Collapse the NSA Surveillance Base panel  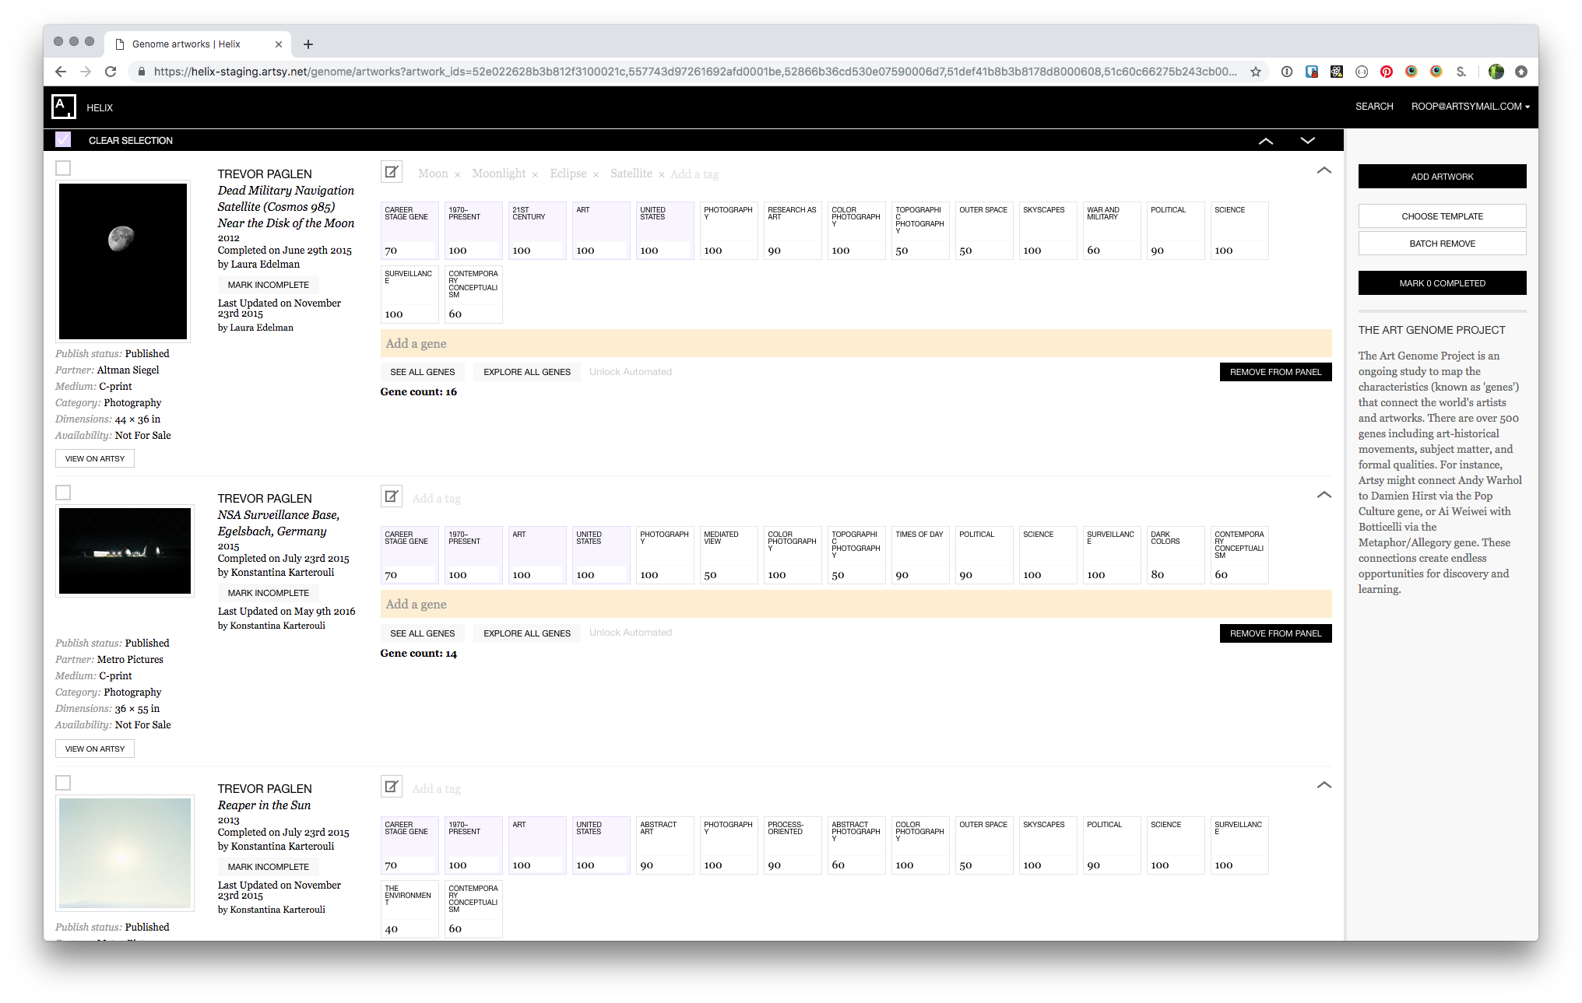(x=1324, y=495)
